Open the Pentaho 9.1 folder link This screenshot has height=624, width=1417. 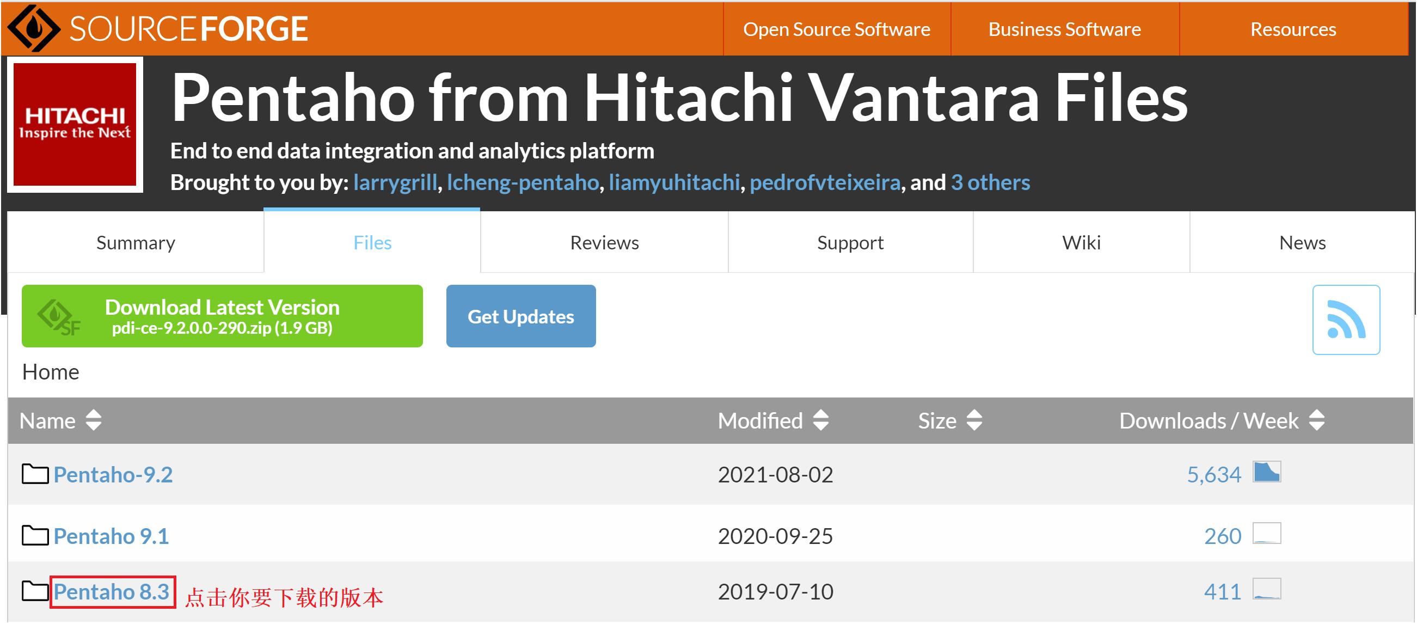(x=111, y=536)
